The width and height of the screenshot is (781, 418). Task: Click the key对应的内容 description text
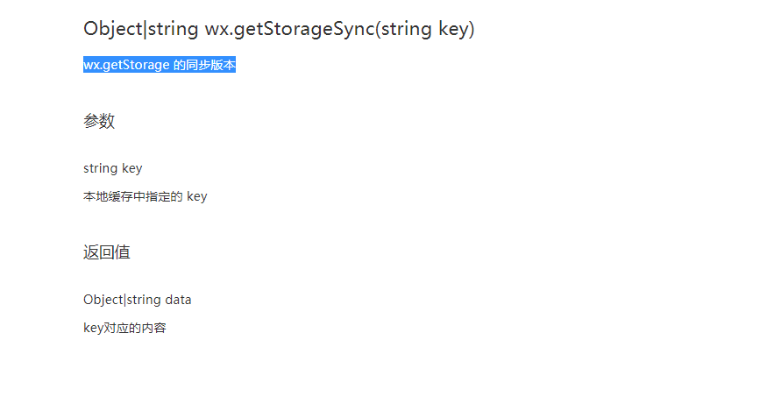pyautogui.click(x=124, y=329)
